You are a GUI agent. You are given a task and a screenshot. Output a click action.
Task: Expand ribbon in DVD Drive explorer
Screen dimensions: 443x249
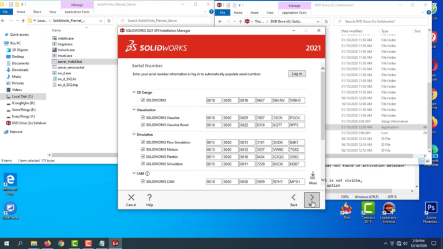click(423, 13)
